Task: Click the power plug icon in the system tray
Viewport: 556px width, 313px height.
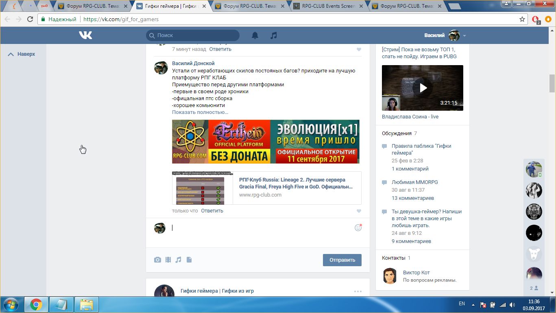Action: pyautogui.click(x=493, y=304)
